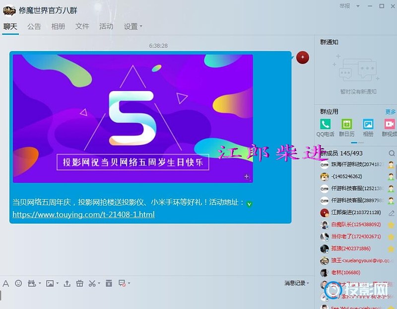Click the admin badge beside 仟游科技客服(28897980
Image resolution: width=397 pixels, height=309 pixels.
point(391,201)
